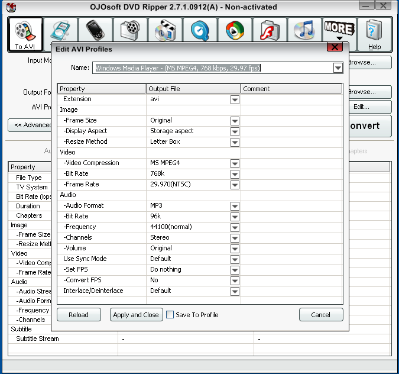Click the profile Name text field
Viewport: 399px width, 374px height.
pyautogui.click(x=213, y=68)
